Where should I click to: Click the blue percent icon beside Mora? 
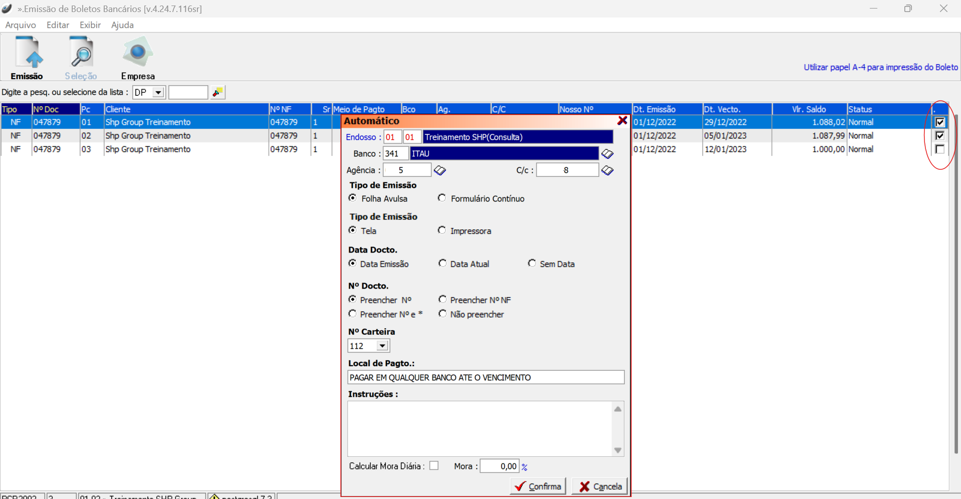coord(525,467)
